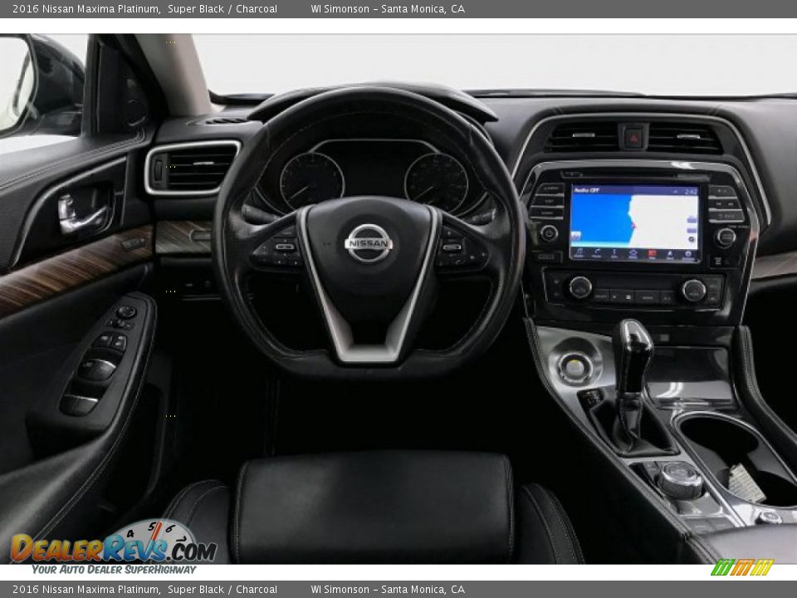Screen dimensions: 797x598
Task: Click the rotary display controller on the center console
Action: 680,479
